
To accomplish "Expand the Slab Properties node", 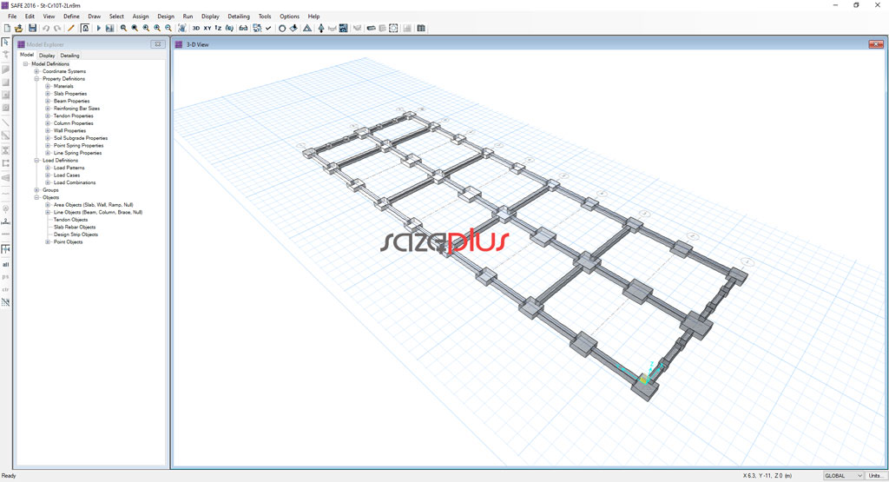I will point(49,94).
